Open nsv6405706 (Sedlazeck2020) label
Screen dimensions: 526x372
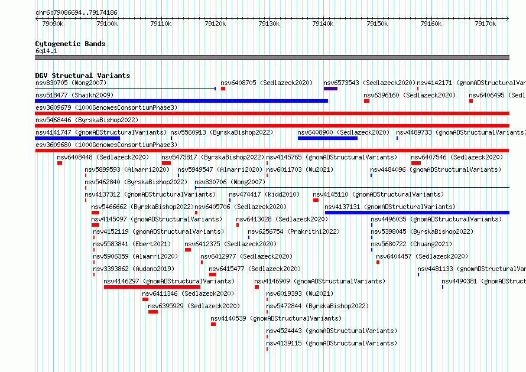point(241,207)
